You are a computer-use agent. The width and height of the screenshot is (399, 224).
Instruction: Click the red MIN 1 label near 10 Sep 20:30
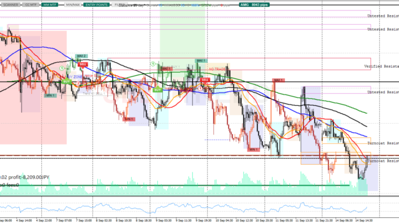coord(254,149)
